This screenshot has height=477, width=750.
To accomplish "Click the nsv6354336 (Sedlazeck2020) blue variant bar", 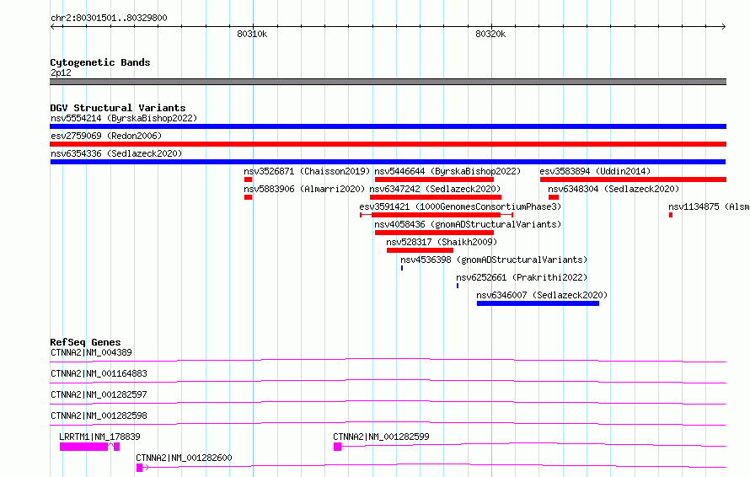I will (x=388, y=162).
